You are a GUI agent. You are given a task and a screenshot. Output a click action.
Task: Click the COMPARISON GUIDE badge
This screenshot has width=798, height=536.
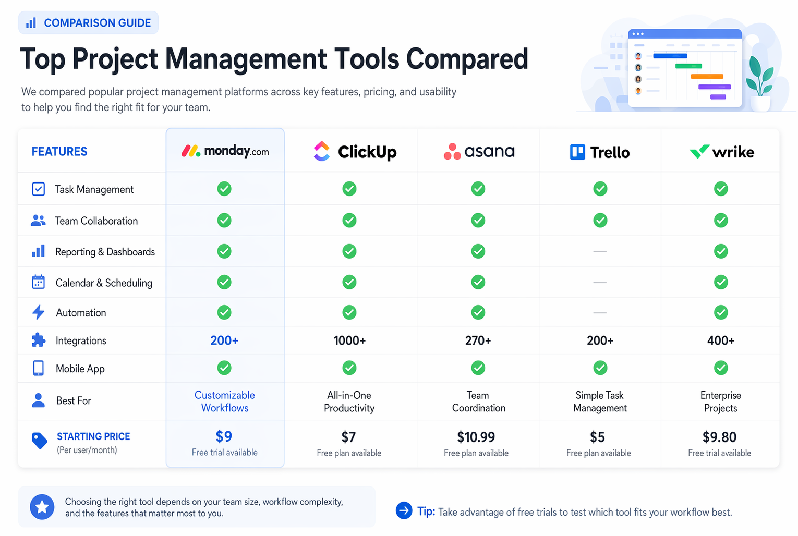pos(89,23)
